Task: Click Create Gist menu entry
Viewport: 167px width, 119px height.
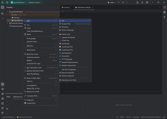Action: [40, 103]
